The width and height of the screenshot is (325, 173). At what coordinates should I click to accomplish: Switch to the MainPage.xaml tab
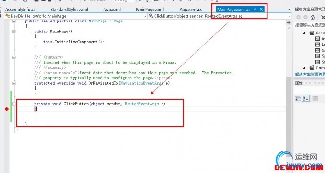pos(150,9)
